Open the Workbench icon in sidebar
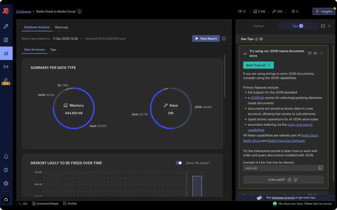The height and width of the screenshot is (210, 337). 6,40
